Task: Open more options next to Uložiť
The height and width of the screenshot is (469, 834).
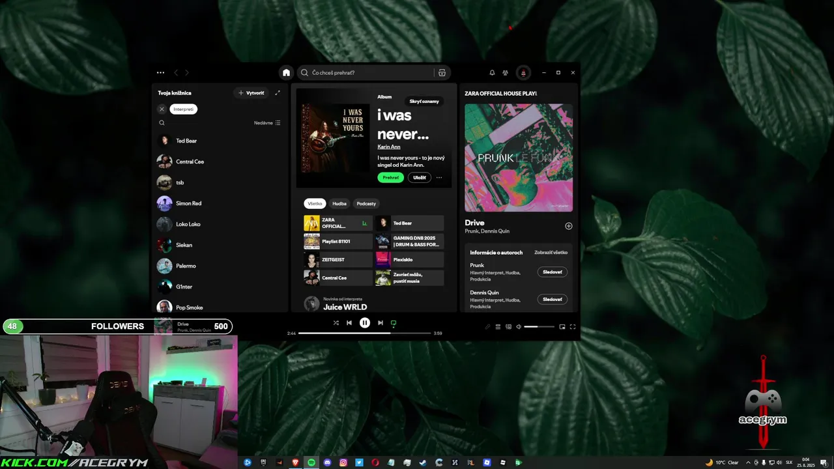Action: coord(439,177)
